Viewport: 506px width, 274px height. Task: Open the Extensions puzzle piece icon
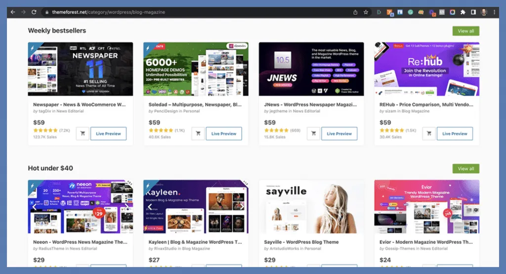(463, 12)
